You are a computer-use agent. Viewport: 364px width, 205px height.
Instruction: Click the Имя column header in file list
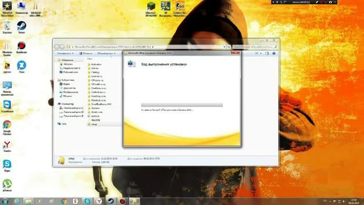tap(90, 59)
